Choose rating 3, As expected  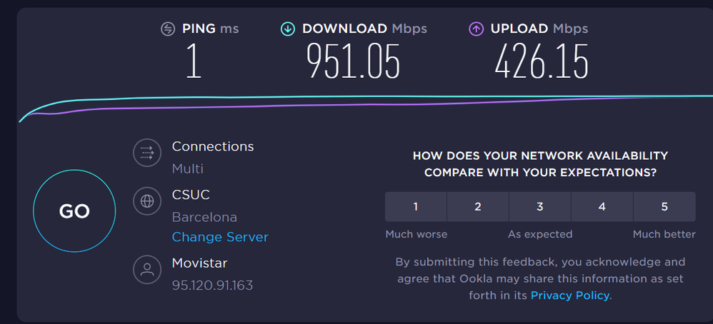(540, 207)
